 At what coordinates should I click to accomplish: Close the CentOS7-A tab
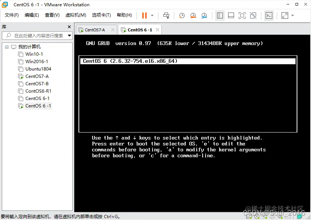tap(113, 30)
